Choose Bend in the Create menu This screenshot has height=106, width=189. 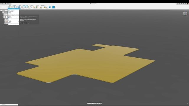point(13,14)
